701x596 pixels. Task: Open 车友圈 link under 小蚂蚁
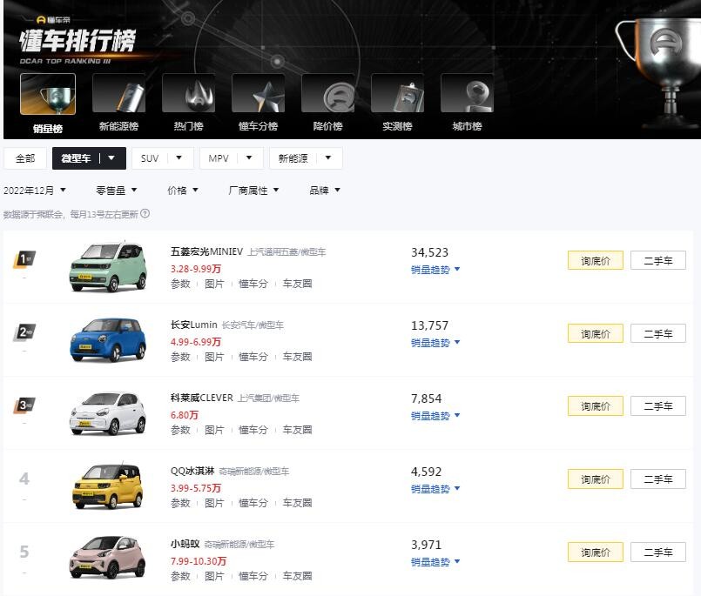point(297,576)
